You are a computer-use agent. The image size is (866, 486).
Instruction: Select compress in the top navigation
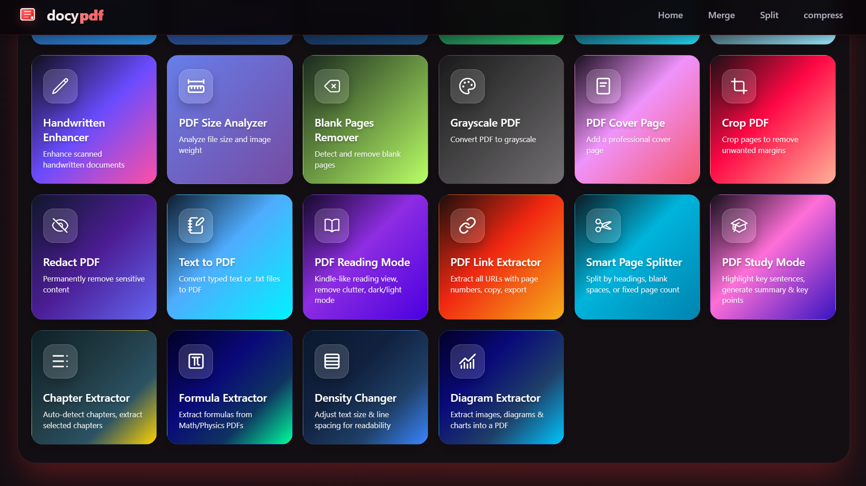click(823, 15)
